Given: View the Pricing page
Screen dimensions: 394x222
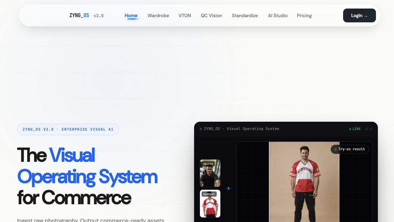Looking at the screenshot, I should click(304, 15).
